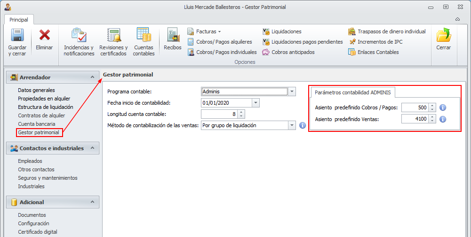This screenshot has width=471, height=237.
Task: Collapse the Arrendador section
Action: (x=92, y=77)
